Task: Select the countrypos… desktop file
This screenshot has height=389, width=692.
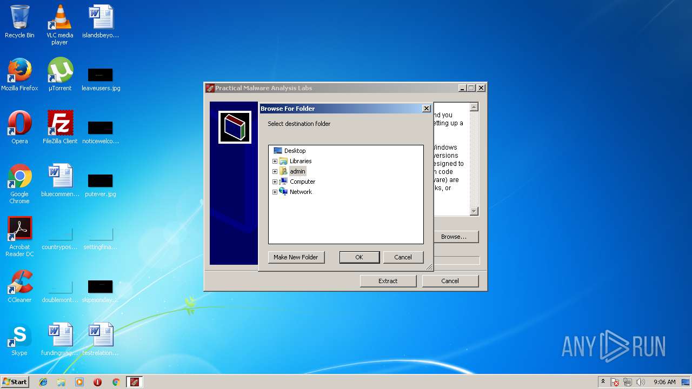Action: [x=59, y=238]
